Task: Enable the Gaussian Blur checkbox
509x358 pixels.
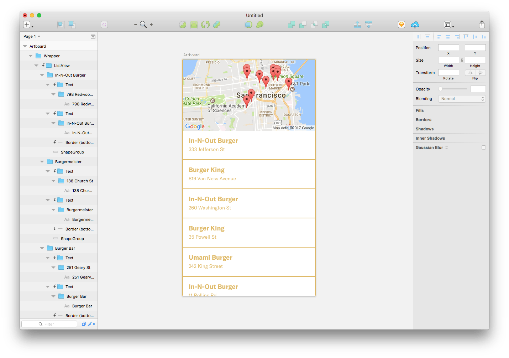Action: (x=484, y=147)
